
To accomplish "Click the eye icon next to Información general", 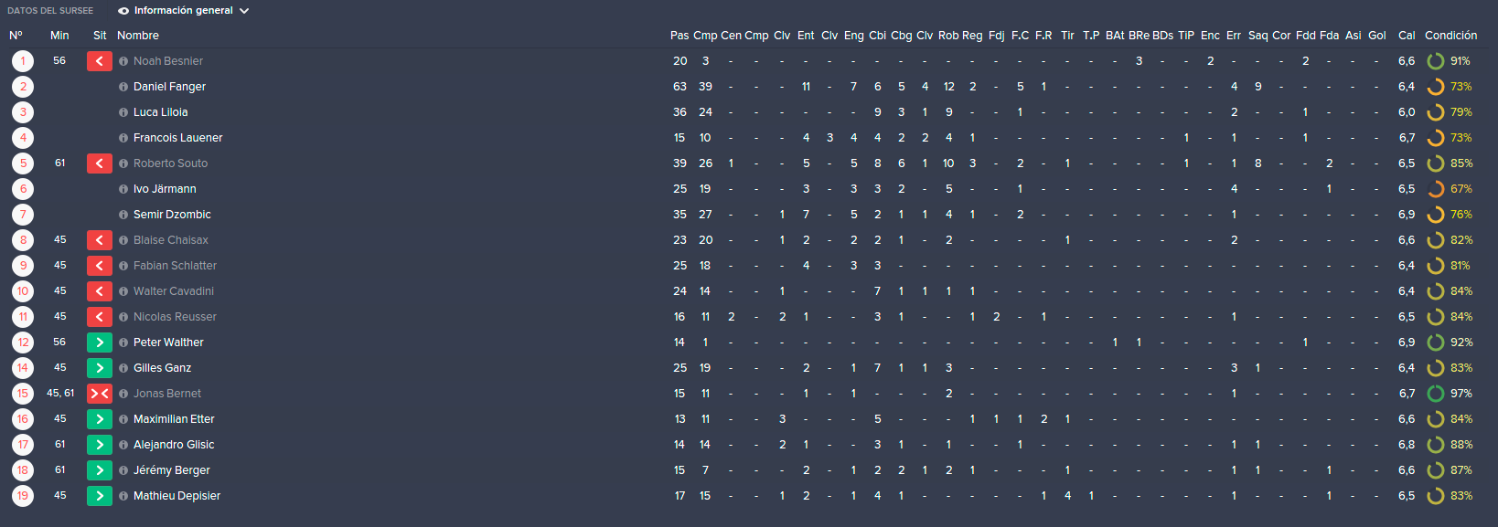I will point(123,11).
